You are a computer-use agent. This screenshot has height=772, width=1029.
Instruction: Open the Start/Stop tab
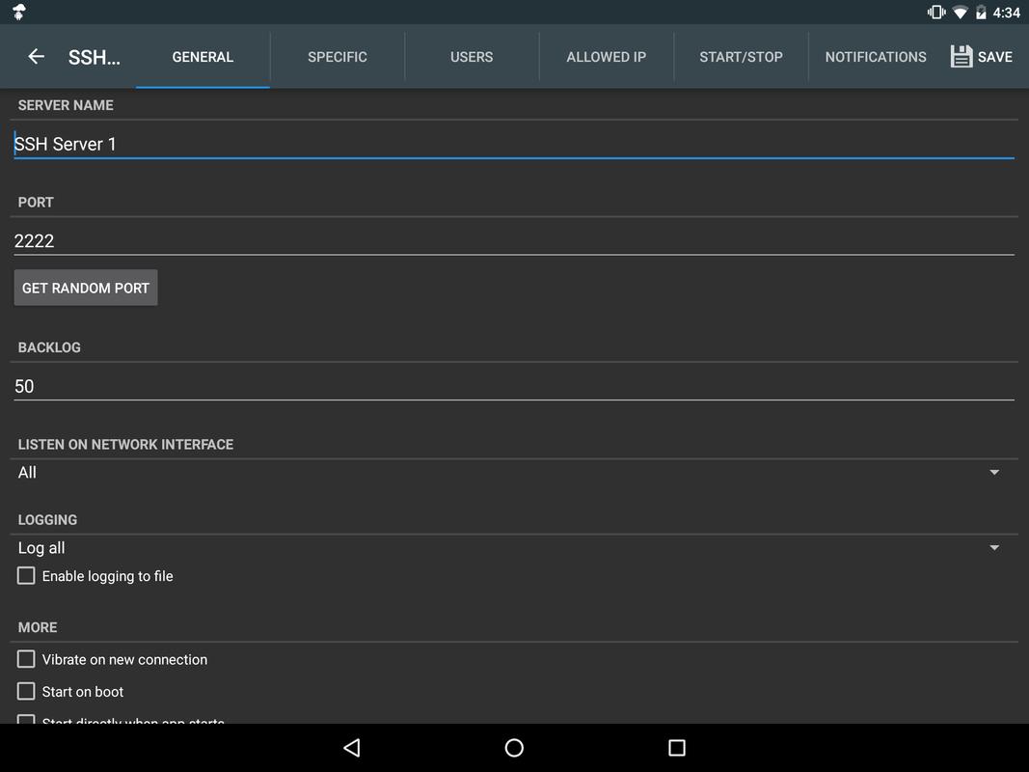coord(741,57)
